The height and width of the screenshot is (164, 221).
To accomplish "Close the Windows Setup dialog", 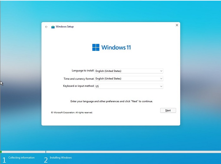I will 177,25.
